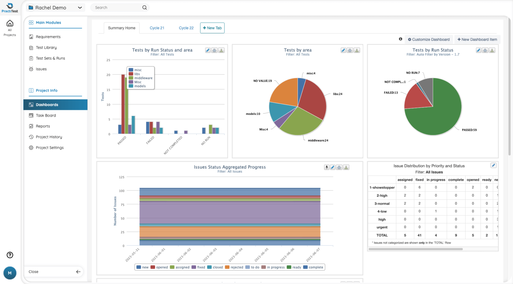
Task: Edit the Tests by Run Status and area widget
Action: tap(208, 50)
